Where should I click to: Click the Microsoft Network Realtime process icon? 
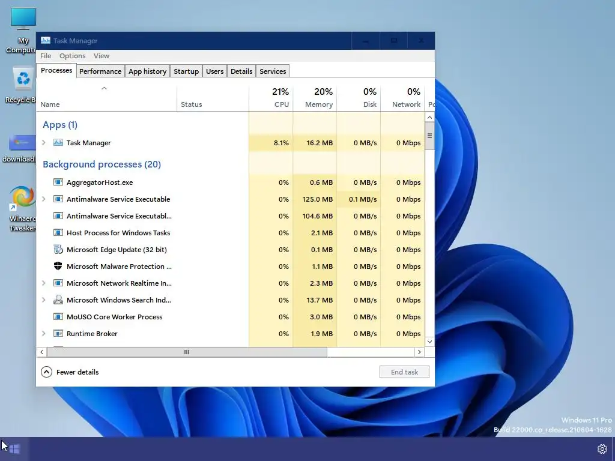pyautogui.click(x=58, y=283)
